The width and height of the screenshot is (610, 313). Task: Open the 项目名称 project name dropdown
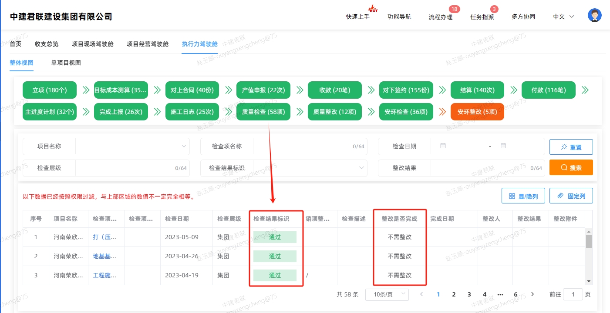pyautogui.click(x=132, y=146)
